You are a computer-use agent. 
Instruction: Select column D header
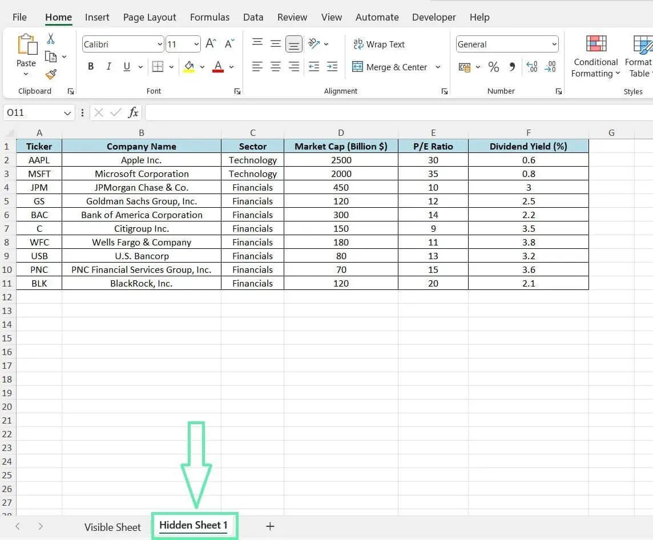coord(341,133)
